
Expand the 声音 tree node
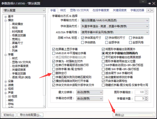pyautogui.click(x=6, y=93)
